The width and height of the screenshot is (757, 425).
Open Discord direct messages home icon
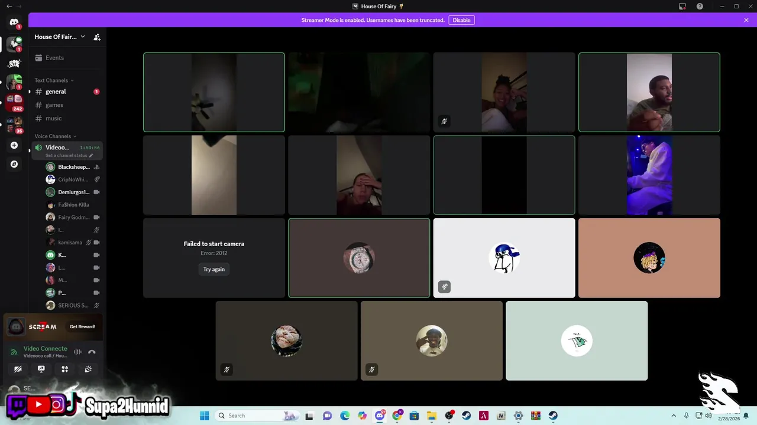(x=14, y=22)
